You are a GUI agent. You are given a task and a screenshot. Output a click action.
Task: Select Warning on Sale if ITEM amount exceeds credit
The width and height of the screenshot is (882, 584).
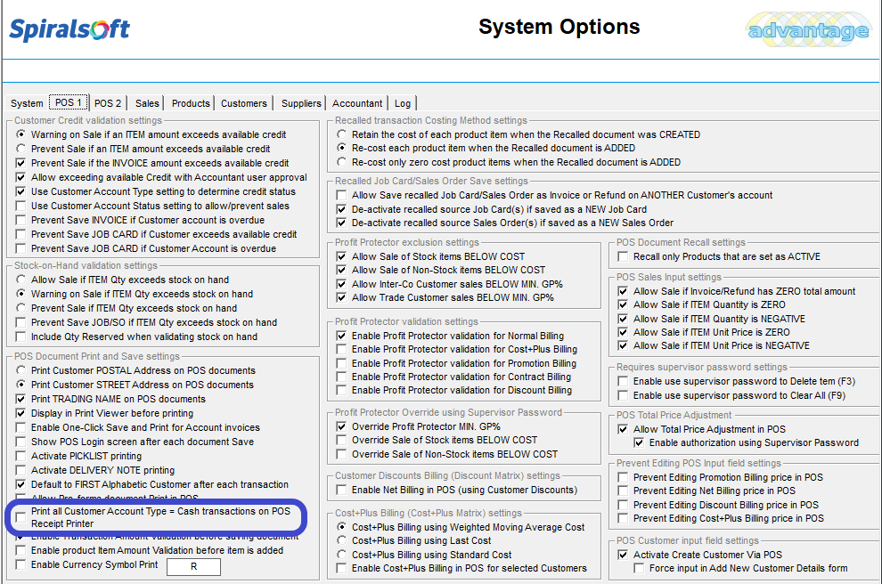pyautogui.click(x=20, y=134)
